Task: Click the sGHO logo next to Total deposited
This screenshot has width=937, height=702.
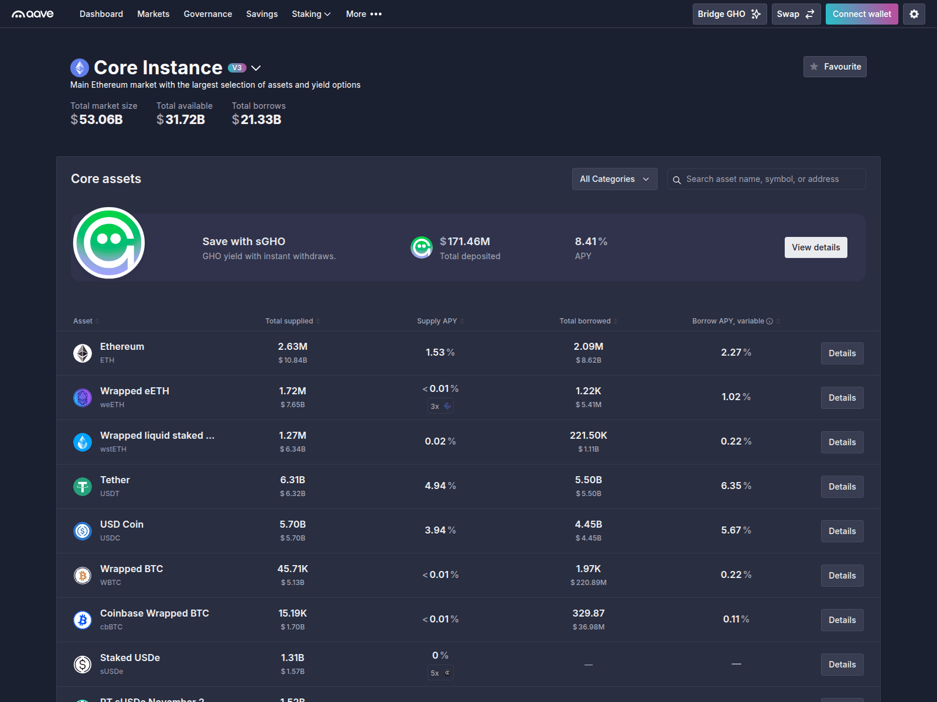Action: pyautogui.click(x=421, y=247)
